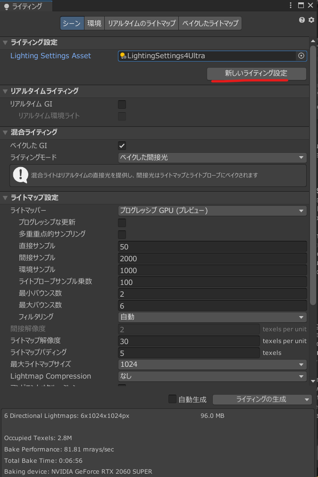Switch to the ベイクしたライトマップ tab

(210, 23)
